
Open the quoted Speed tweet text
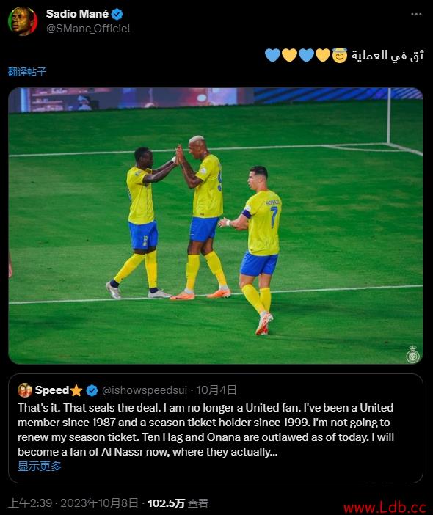pyautogui.click(x=205, y=430)
